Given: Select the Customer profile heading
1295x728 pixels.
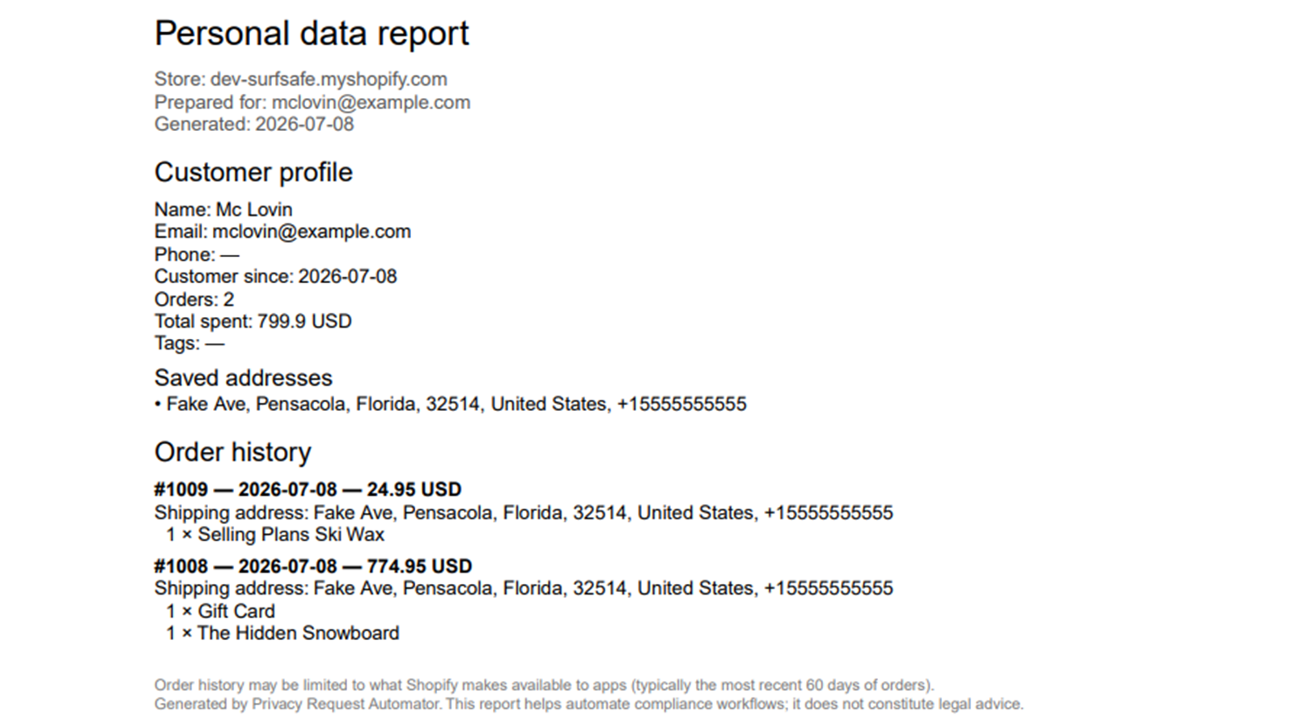Looking at the screenshot, I should coord(253,172).
